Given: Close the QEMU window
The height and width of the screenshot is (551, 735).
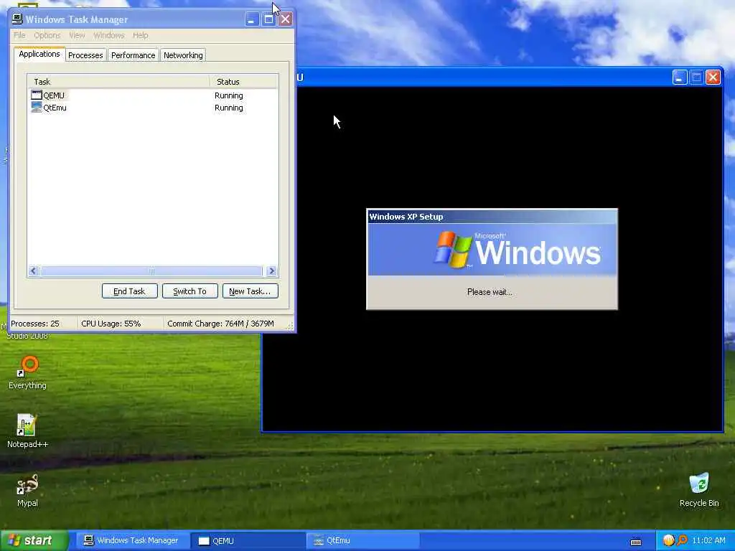Looking at the screenshot, I should point(713,77).
